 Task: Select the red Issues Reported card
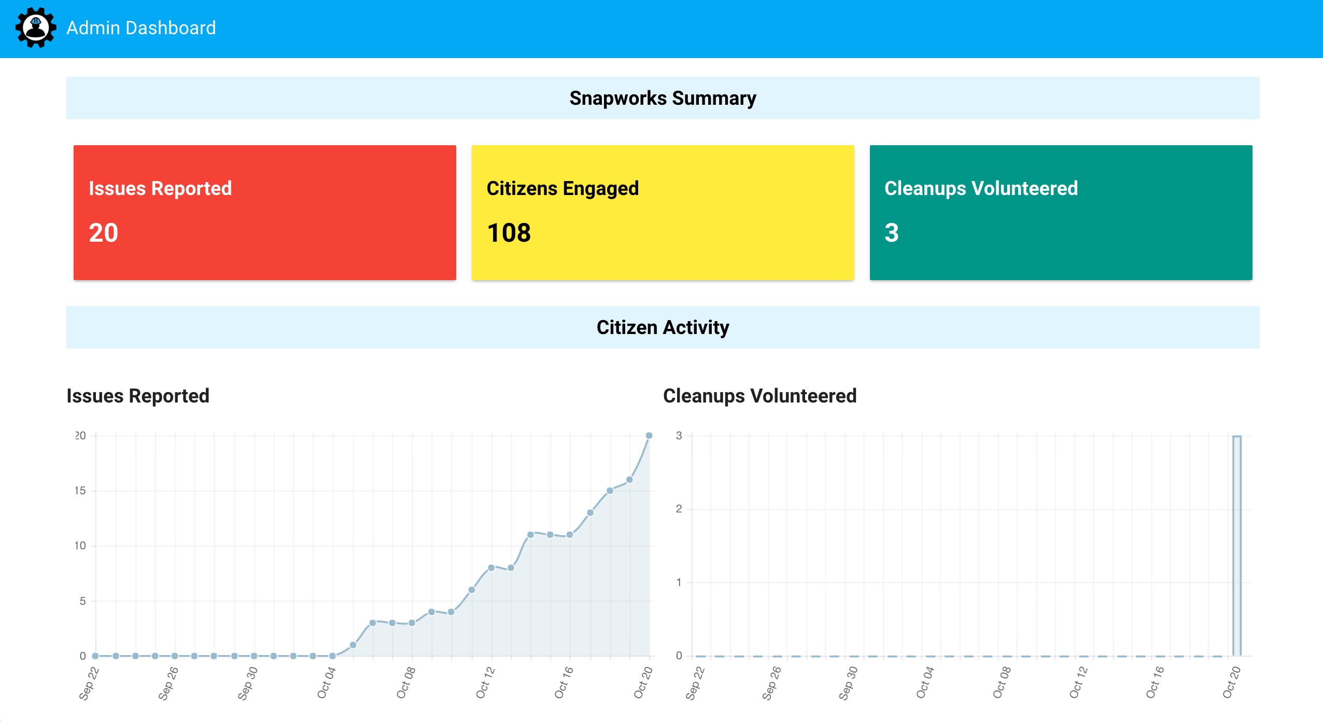tap(264, 213)
